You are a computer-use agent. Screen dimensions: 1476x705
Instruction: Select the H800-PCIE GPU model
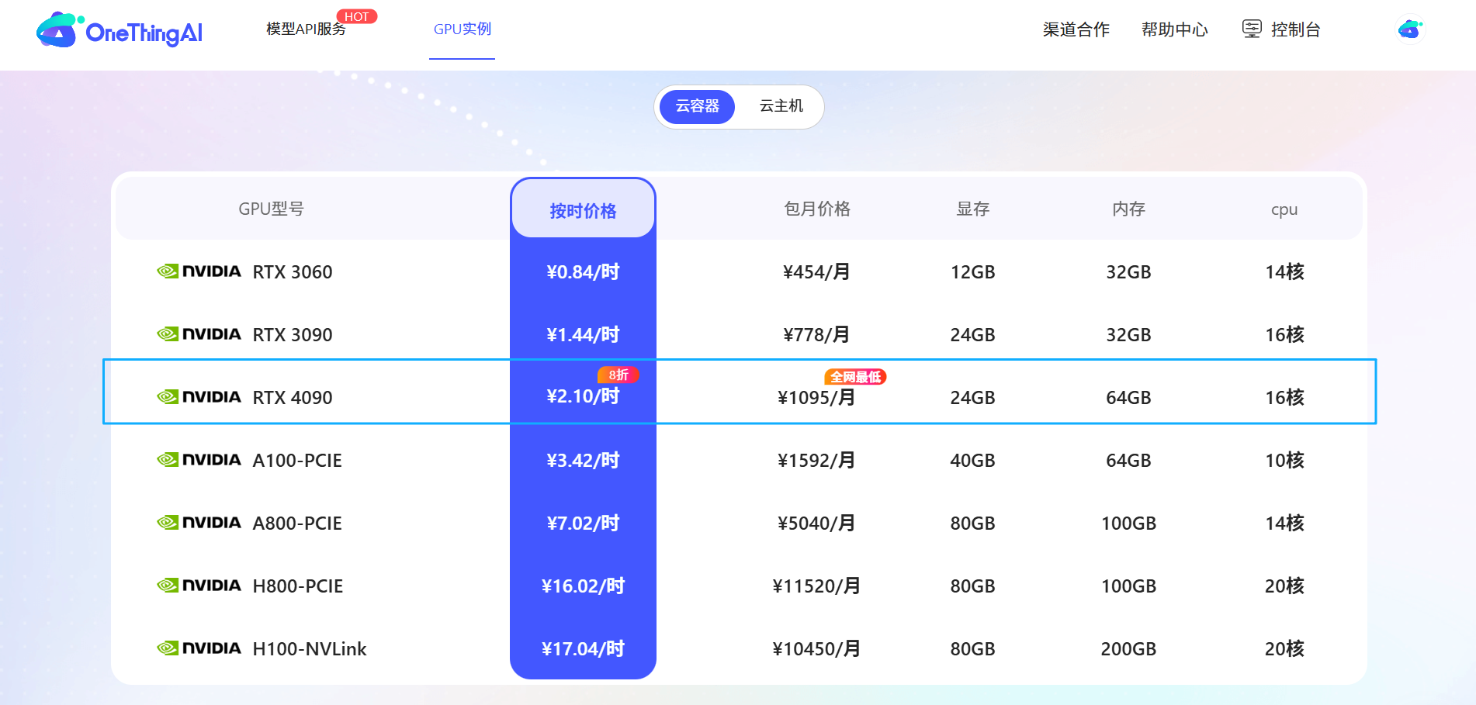[298, 586]
